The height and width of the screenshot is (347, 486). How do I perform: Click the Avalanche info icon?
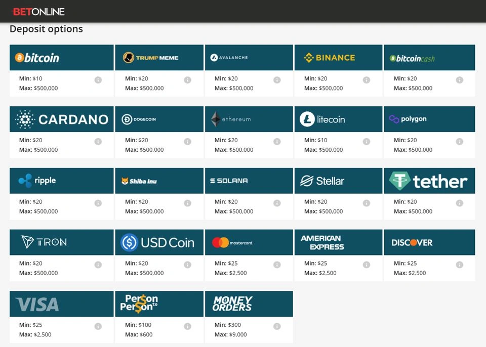click(x=277, y=80)
